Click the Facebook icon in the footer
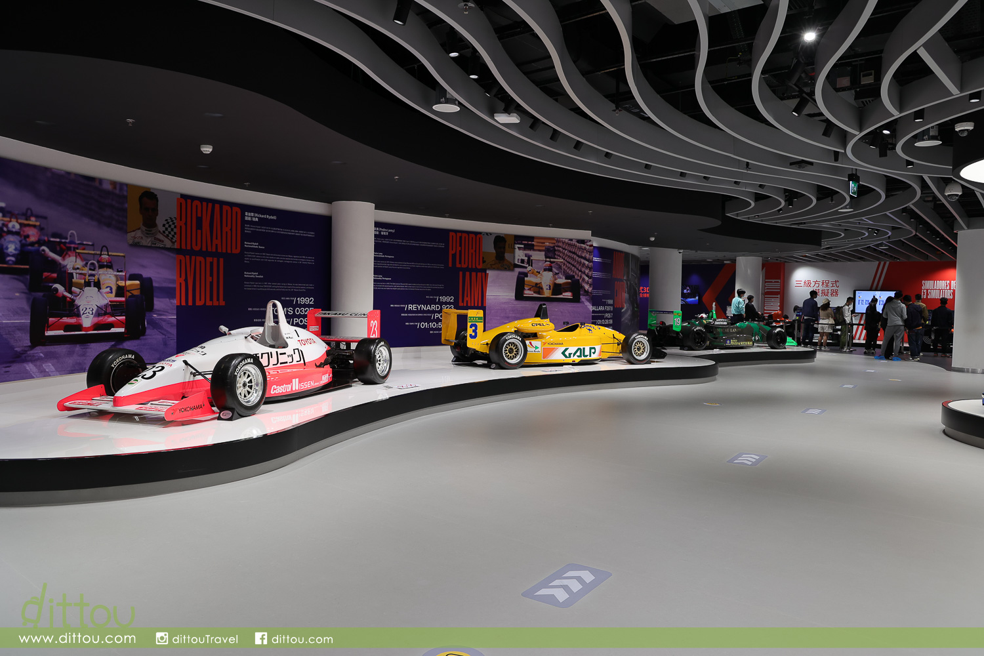The width and height of the screenshot is (984, 656). coord(260,638)
